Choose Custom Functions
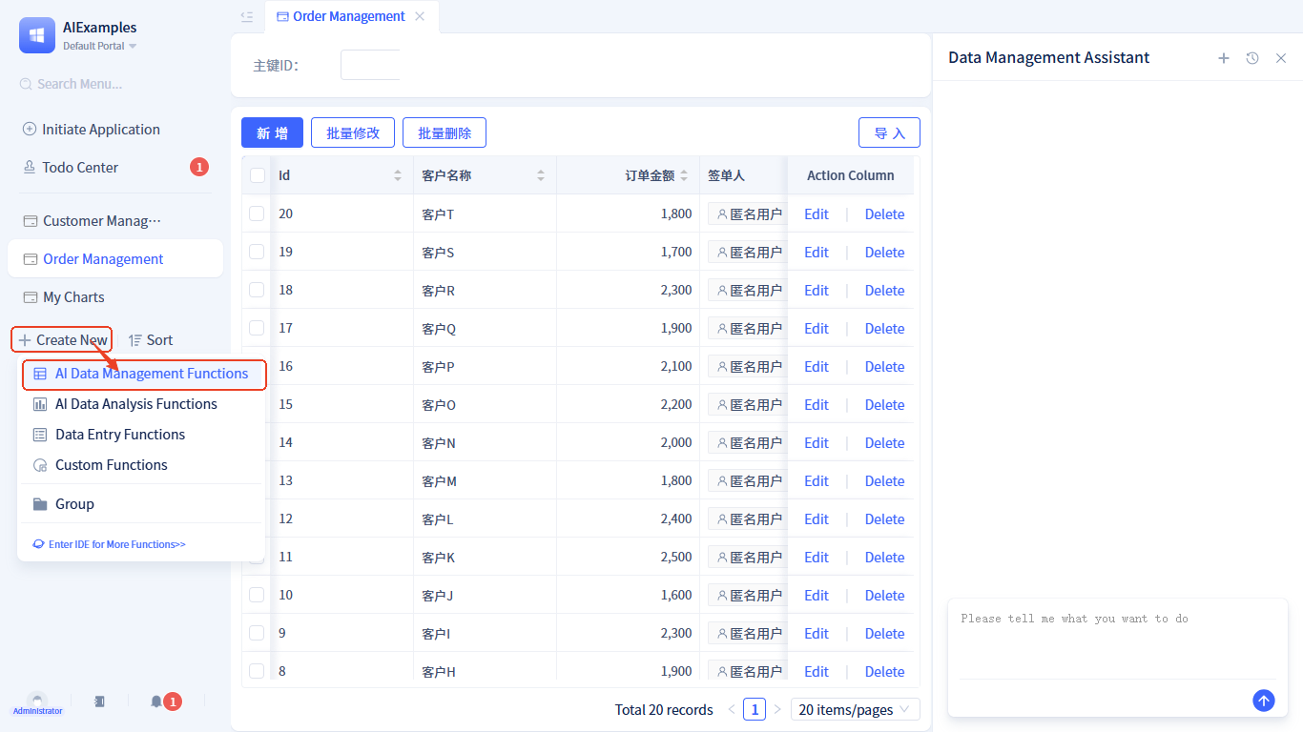Viewport: 1303px width, 732px height. (x=141, y=465)
